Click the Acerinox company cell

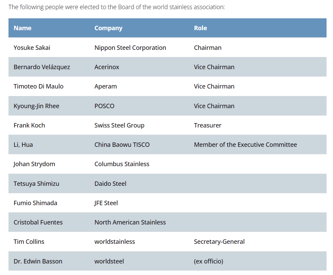[x=107, y=67]
